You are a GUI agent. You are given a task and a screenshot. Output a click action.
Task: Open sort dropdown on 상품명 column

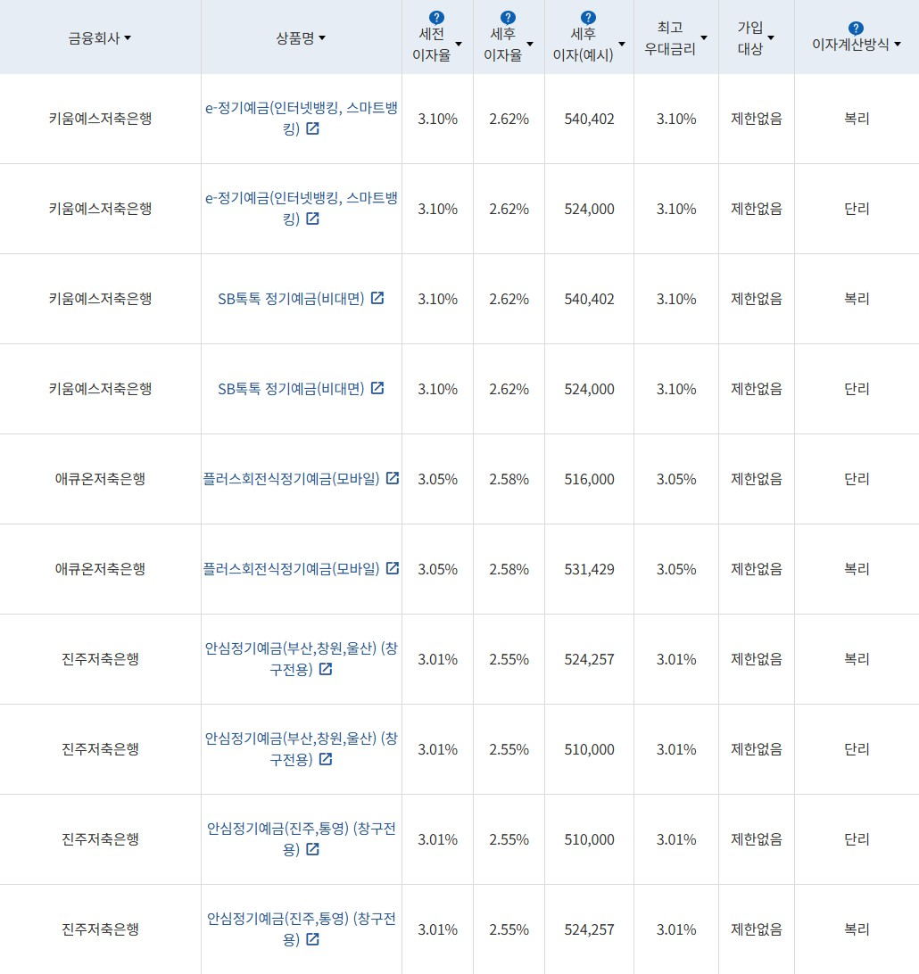pyautogui.click(x=323, y=37)
